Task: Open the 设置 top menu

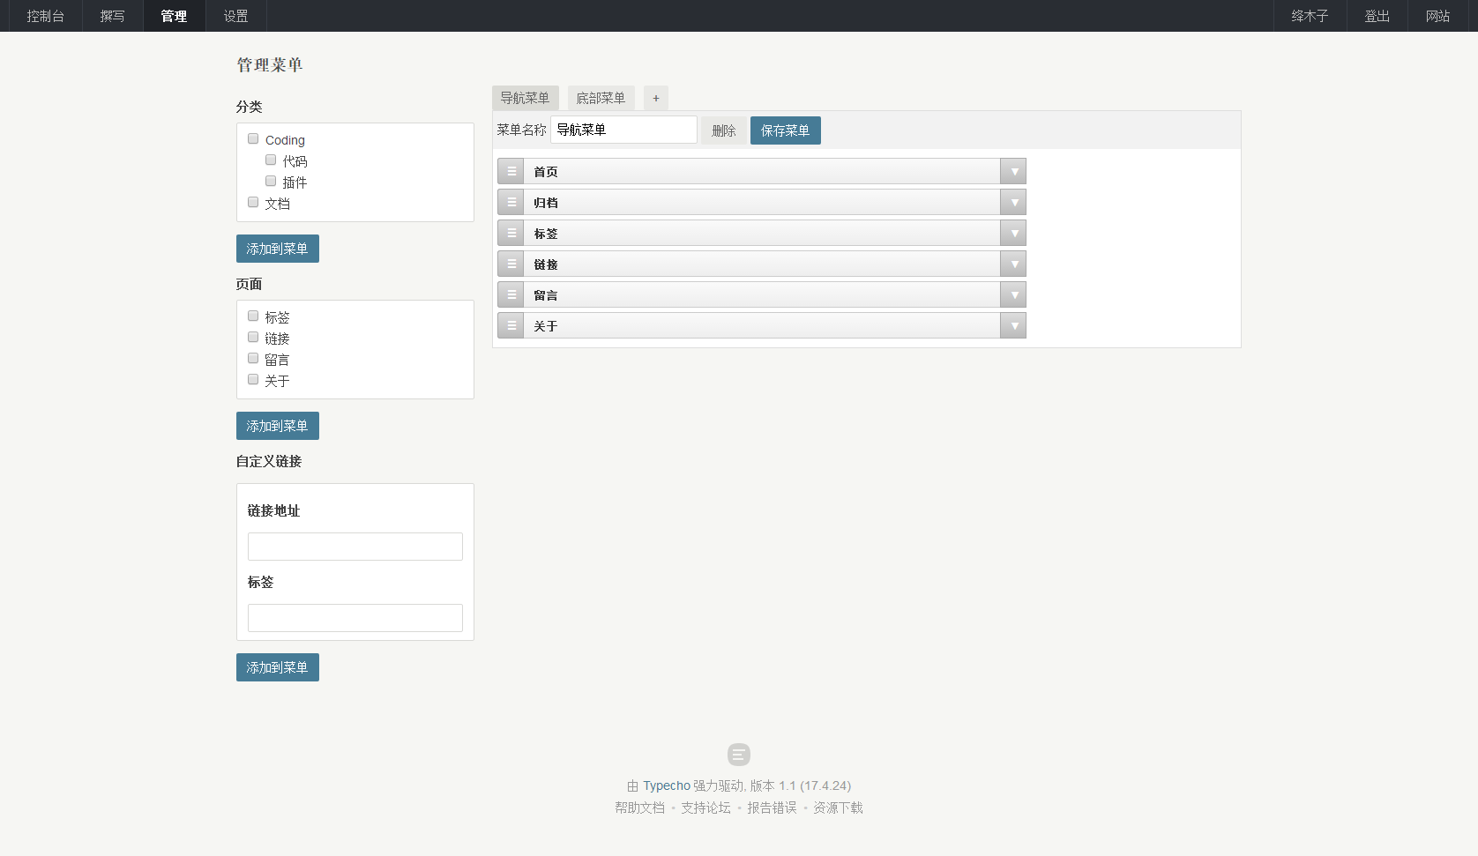Action: (235, 16)
